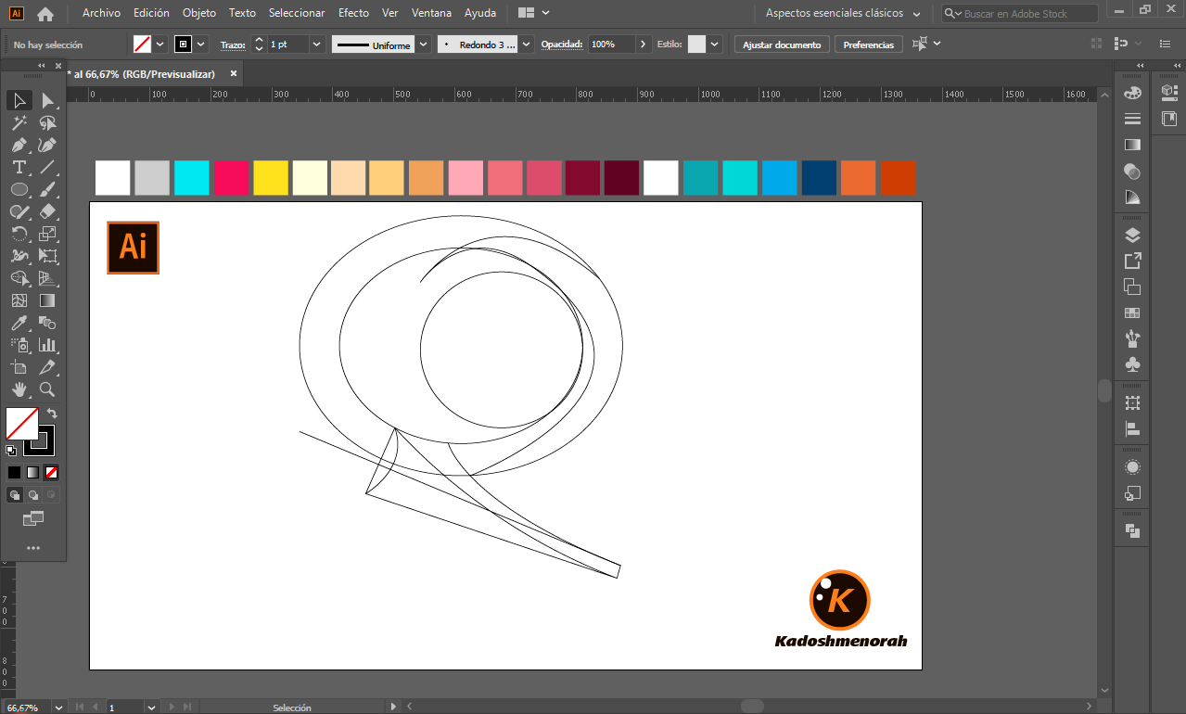Viewport: 1186px width, 714px height.
Task: Activate the Type tool
Action: click(x=19, y=167)
